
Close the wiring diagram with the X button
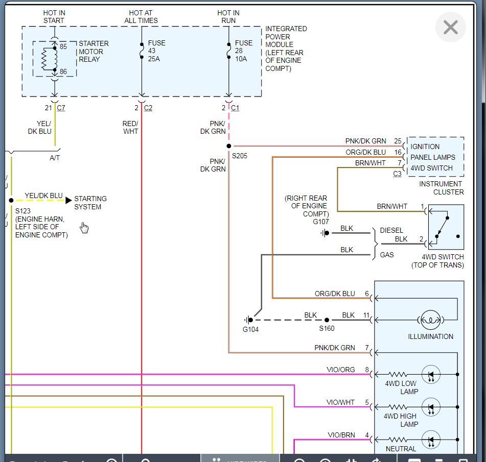(450, 27)
